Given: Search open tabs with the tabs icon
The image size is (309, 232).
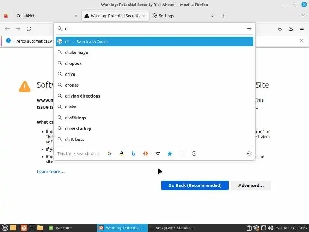Looking at the screenshot, I should [182, 153].
